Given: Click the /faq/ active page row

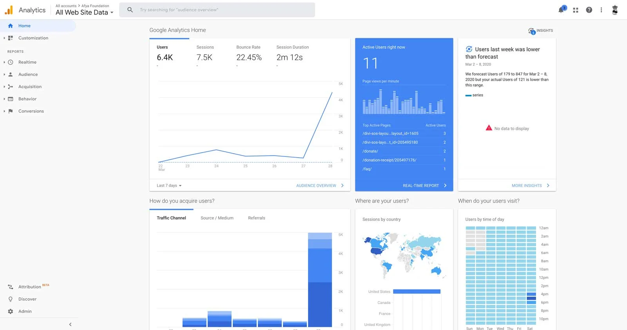Looking at the screenshot, I should coord(404,169).
